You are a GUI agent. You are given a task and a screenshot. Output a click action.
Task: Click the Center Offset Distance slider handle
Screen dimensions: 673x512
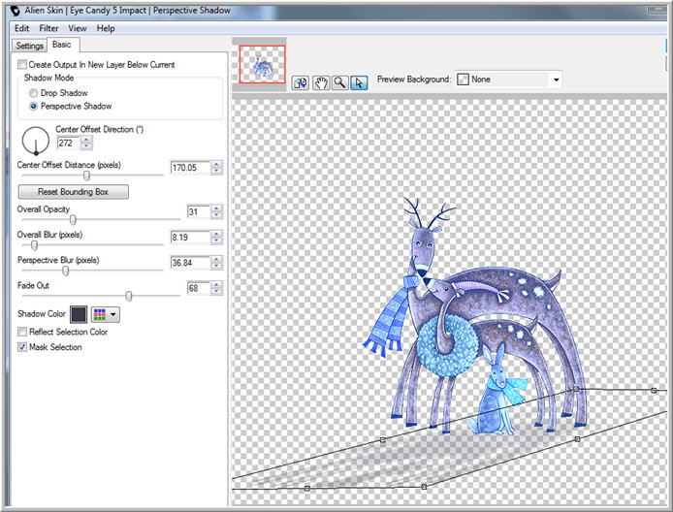[x=86, y=176]
